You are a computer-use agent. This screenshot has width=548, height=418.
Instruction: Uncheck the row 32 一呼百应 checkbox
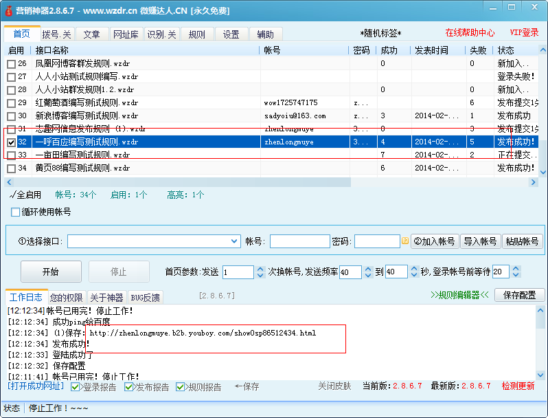(12, 142)
